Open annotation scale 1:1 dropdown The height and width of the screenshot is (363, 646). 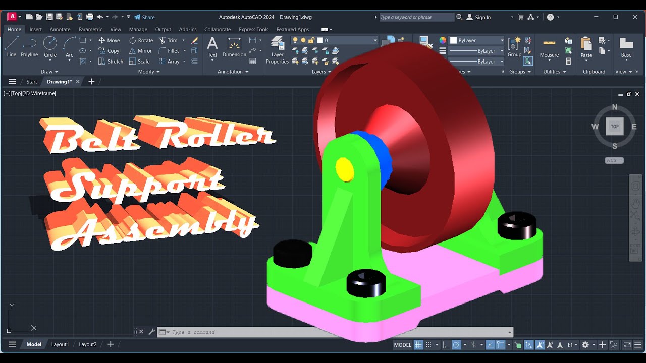pyautogui.click(x=572, y=345)
